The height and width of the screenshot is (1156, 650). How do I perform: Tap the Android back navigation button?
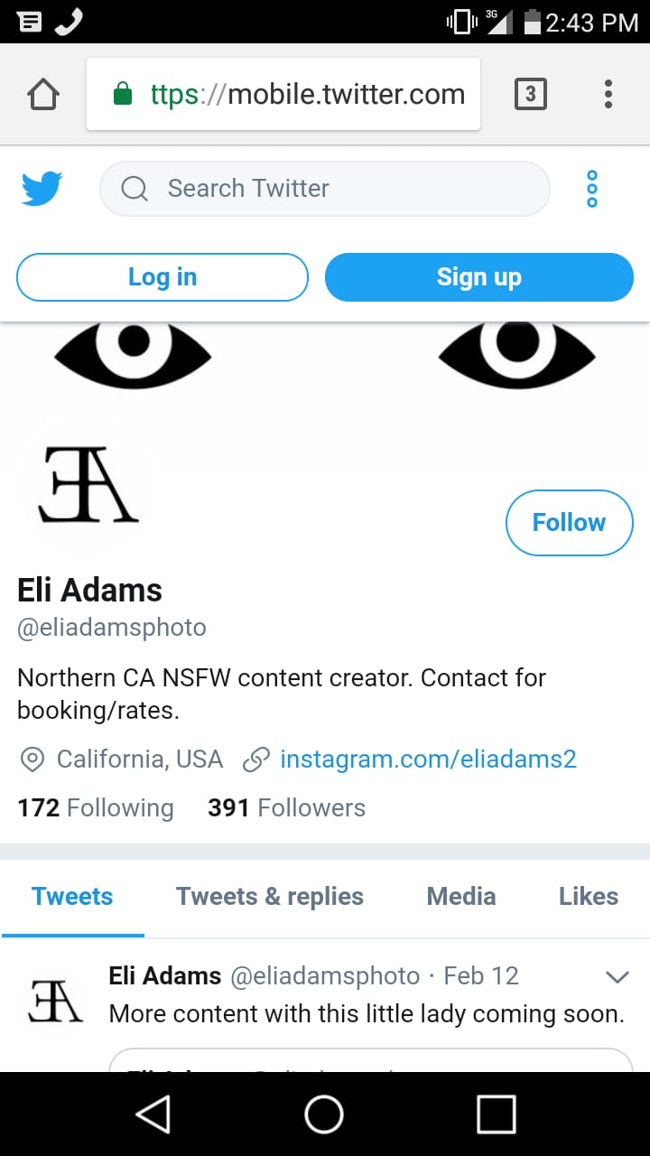point(153,1114)
